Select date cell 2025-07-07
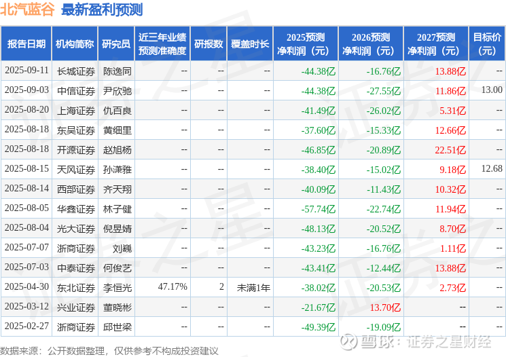 (26, 248)
